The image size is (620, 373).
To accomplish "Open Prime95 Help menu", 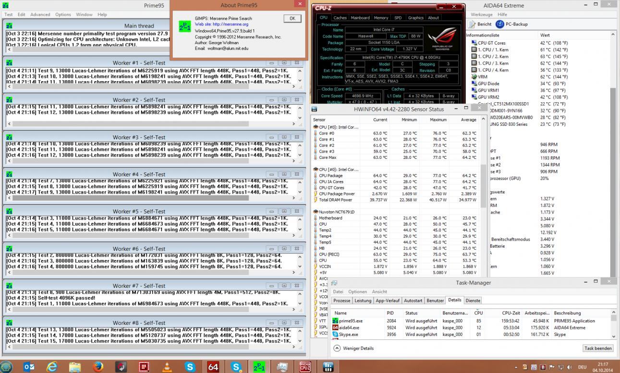I will click(x=102, y=14).
